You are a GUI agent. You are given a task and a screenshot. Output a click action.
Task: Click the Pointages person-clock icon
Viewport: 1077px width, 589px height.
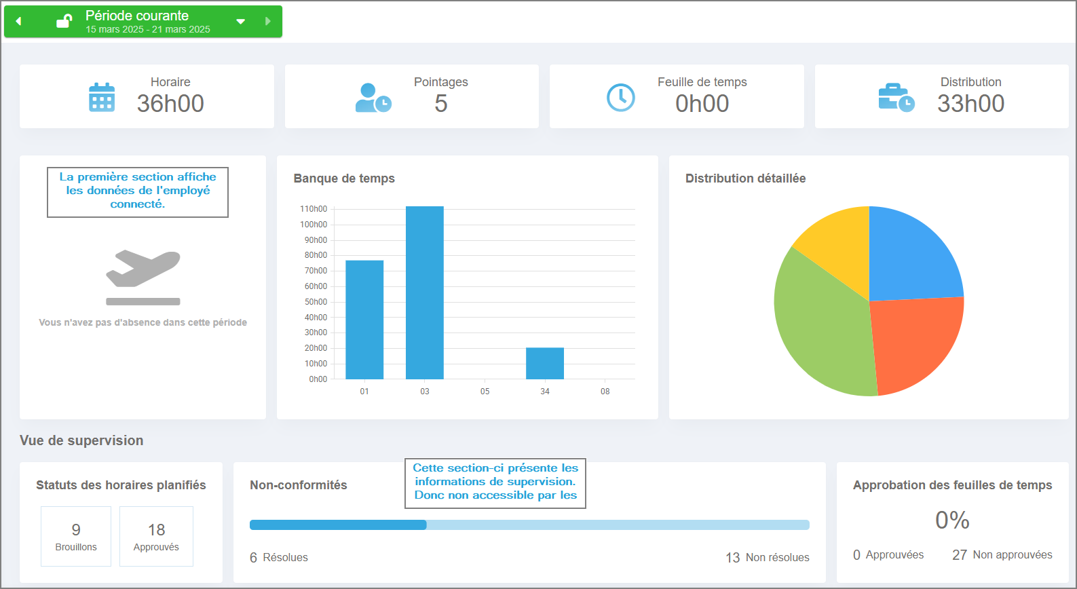point(373,98)
